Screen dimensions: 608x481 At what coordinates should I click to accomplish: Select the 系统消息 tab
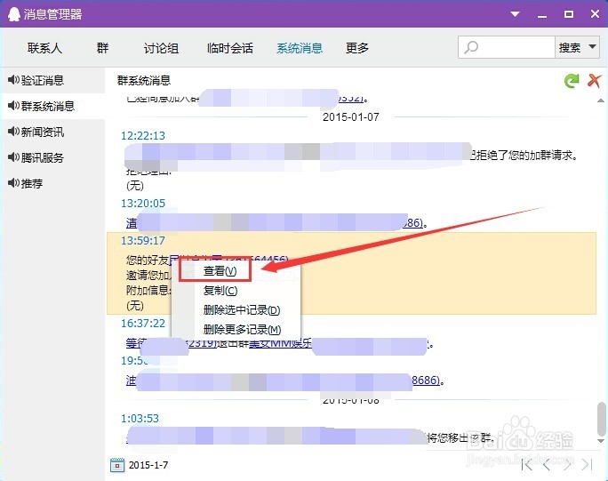click(x=300, y=48)
